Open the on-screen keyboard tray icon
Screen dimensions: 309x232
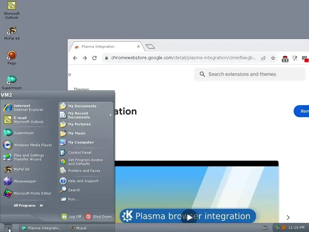pos(265,228)
